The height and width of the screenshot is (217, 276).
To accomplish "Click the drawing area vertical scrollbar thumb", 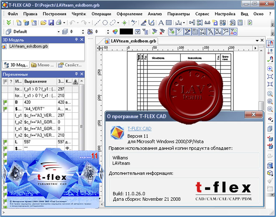I will pyautogui.click(x=261, y=106).
